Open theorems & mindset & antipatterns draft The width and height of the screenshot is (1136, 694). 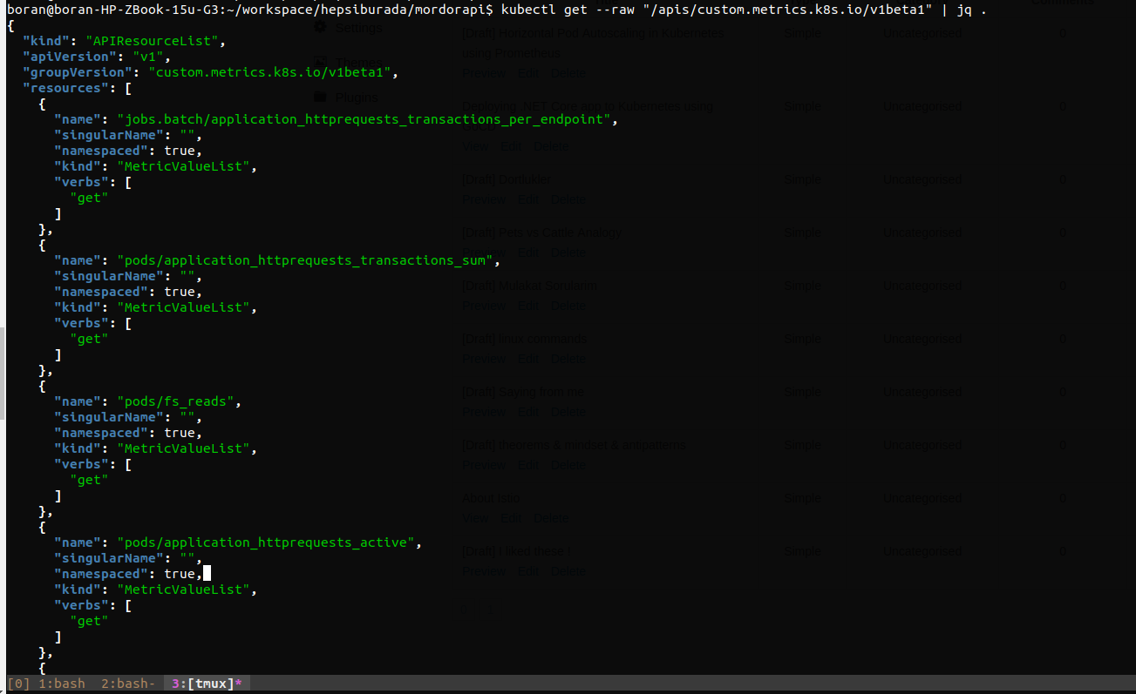574,445
